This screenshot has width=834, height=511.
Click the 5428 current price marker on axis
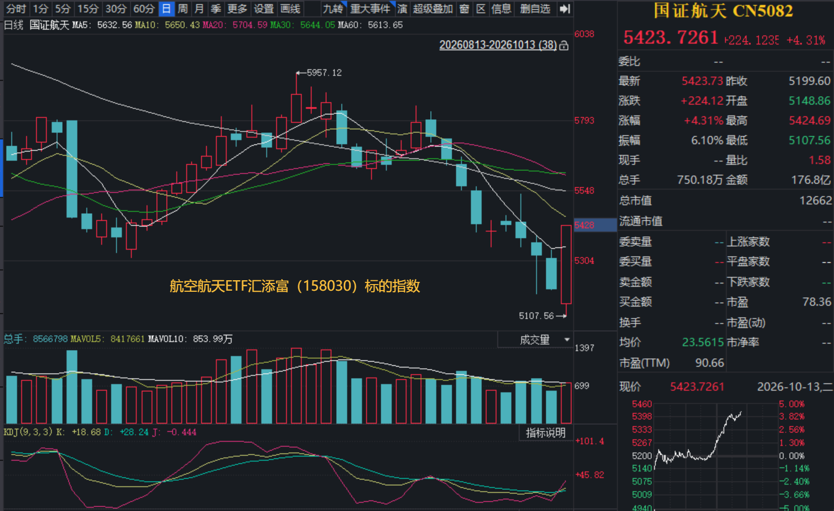595,225
